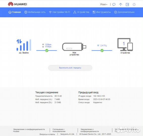Image resolution: width=143 pixels, height=136 pixels.
Task: Open the Язык language dropdown
Action: pyautogui.click(x=104, y=5)
